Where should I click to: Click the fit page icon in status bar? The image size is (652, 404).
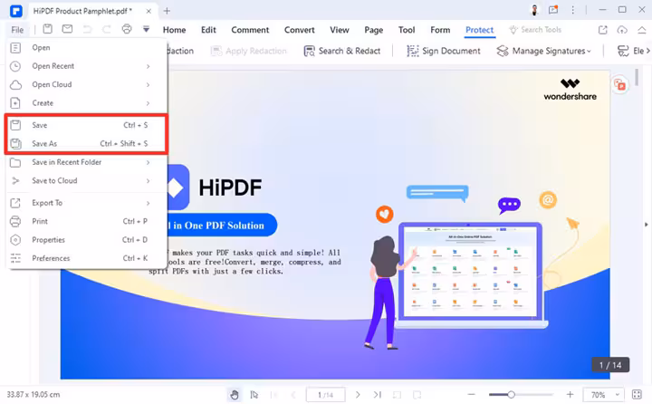pos(398,394)
